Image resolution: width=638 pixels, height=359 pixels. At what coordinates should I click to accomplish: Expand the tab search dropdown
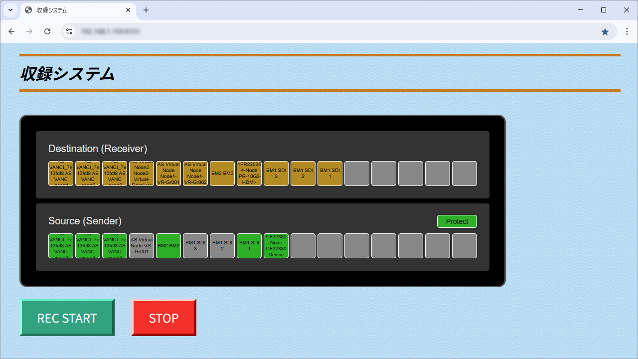[10, 10]
